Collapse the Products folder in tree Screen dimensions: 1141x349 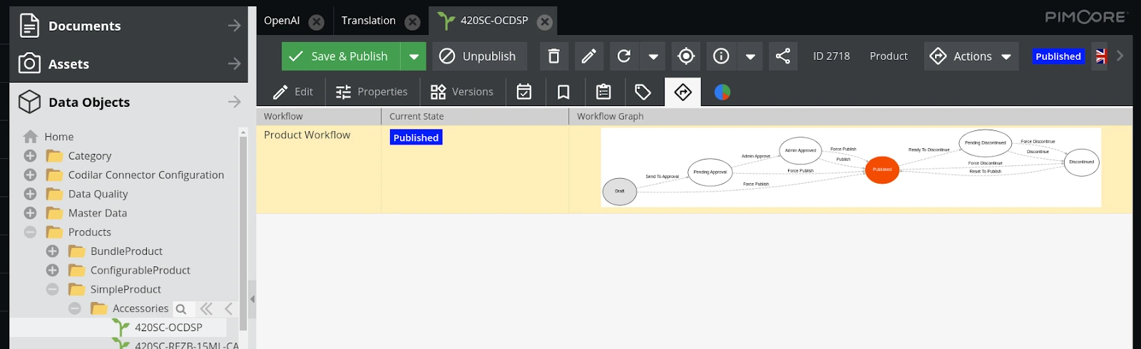[30, 232]
